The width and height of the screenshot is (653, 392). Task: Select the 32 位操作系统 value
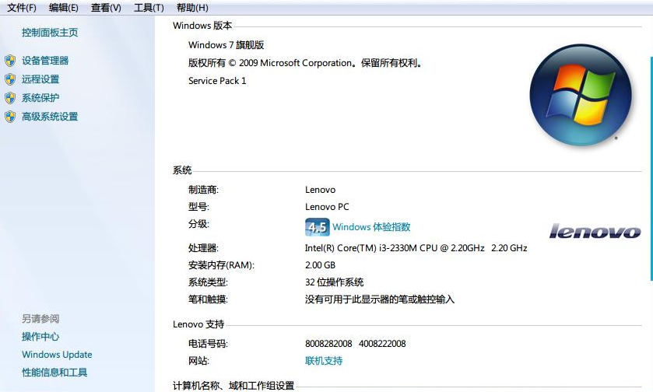334,282
